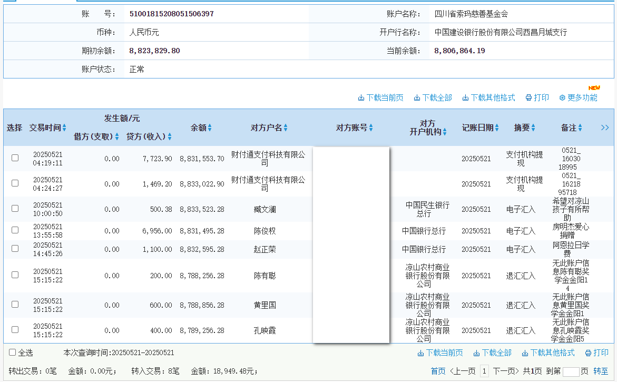Click credit amount 7,723.90
This screenshot has width=617, height=382.
(x=158, y=159)
